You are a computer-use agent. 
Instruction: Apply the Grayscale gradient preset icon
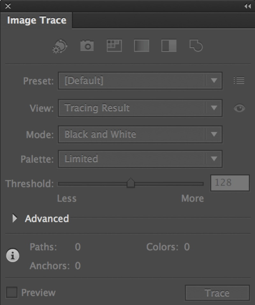[x=142, y=46]
